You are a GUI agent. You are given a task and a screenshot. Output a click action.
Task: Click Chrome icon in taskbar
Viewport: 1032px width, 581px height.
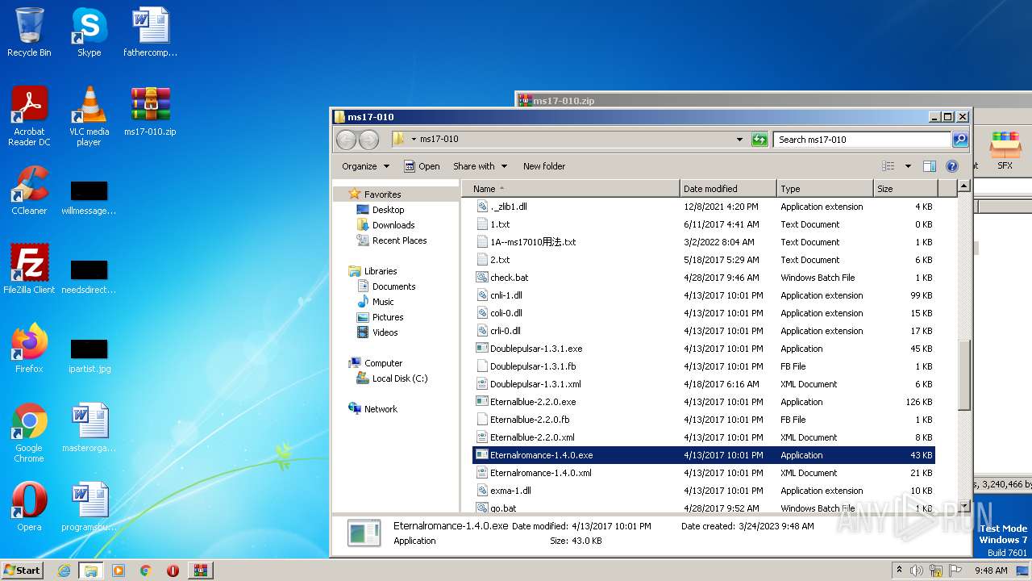pos(145,571)
